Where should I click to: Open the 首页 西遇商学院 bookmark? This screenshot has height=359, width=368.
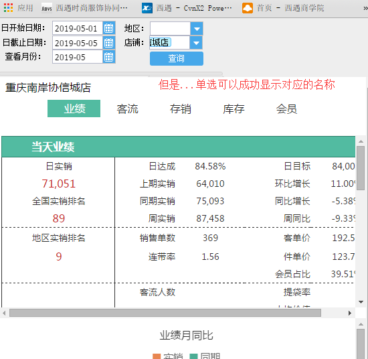[x=283, y=8]
